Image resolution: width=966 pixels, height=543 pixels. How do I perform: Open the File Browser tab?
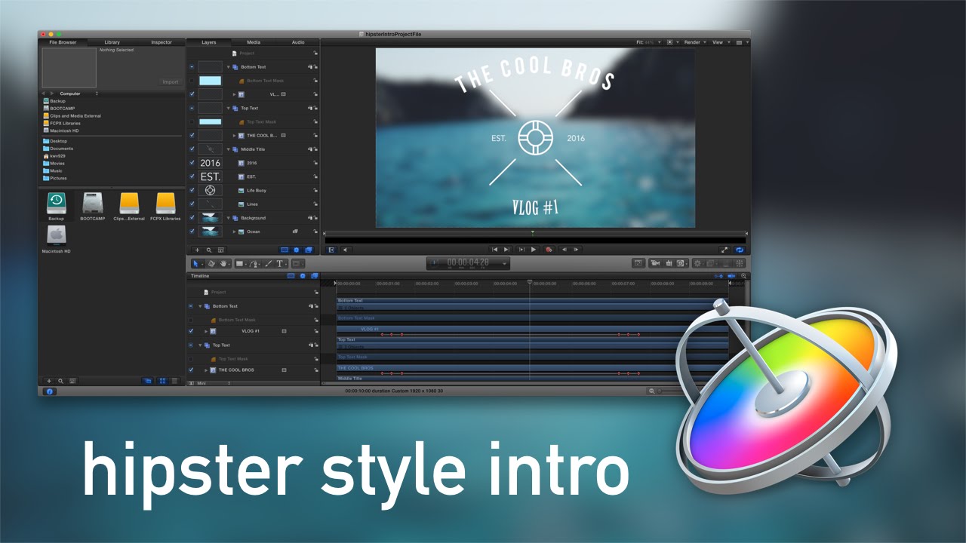coord(63,42)
